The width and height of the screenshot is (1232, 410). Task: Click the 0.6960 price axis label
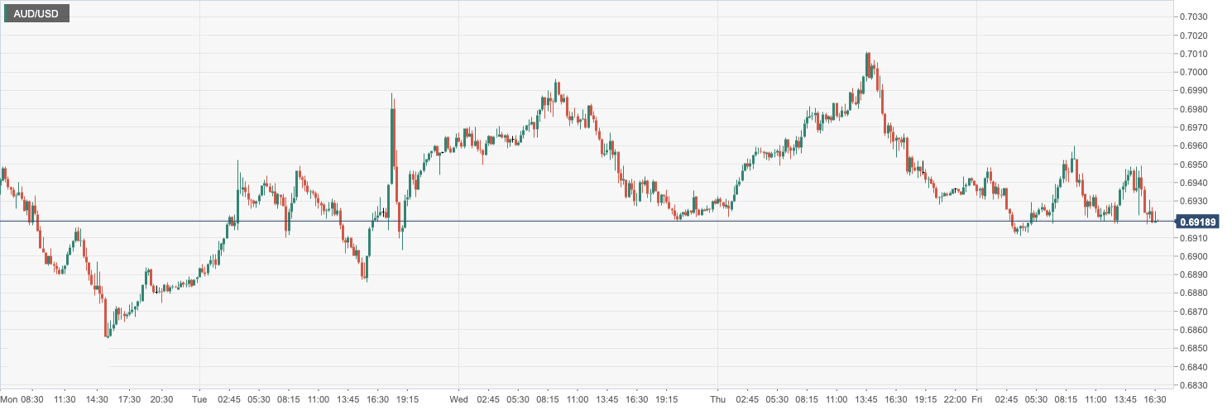click(x=1194, y=145)
